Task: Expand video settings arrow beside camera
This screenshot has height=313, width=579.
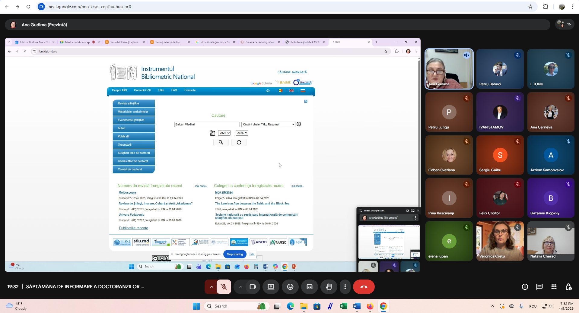Action: [240, 287]
